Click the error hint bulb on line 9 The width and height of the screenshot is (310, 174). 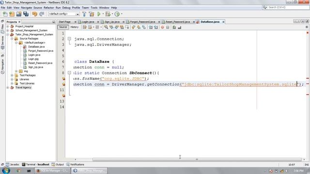click(63, 79)
